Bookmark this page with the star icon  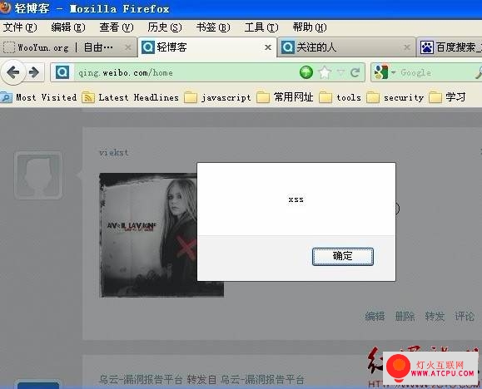pyautogui.click(x=325, y=72)
